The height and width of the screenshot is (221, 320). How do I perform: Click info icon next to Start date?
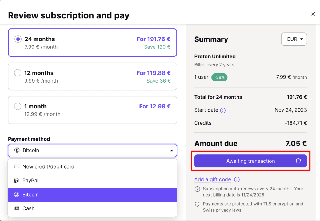pos(223,110)
